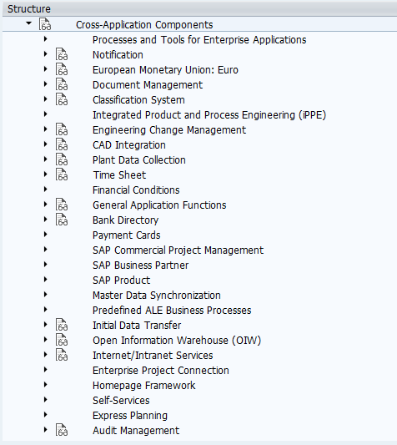Open documentation icon beside Internet/Intranet Services
This screenshot has width=397, height=445.
(x=62, y=355)
